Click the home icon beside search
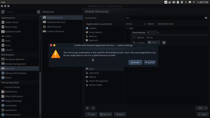210x118 pixels. [x=39, y=12]
